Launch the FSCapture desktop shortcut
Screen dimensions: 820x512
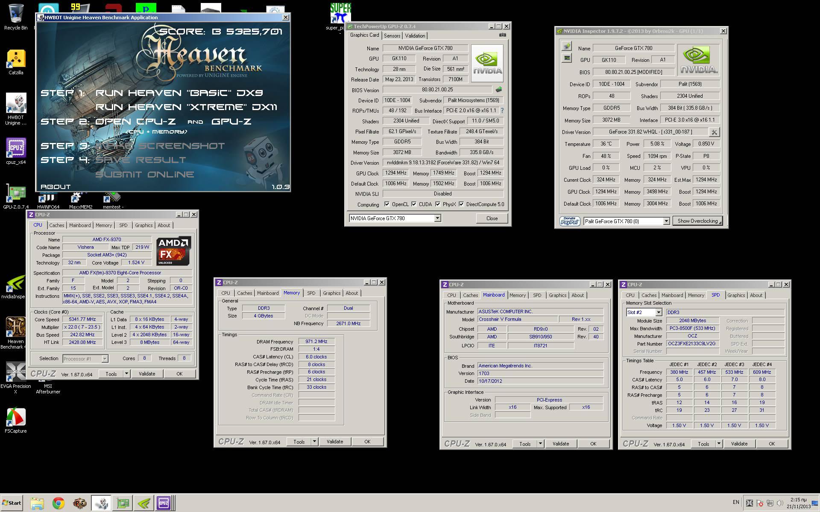pyautogui.click(x=16, y=421)
